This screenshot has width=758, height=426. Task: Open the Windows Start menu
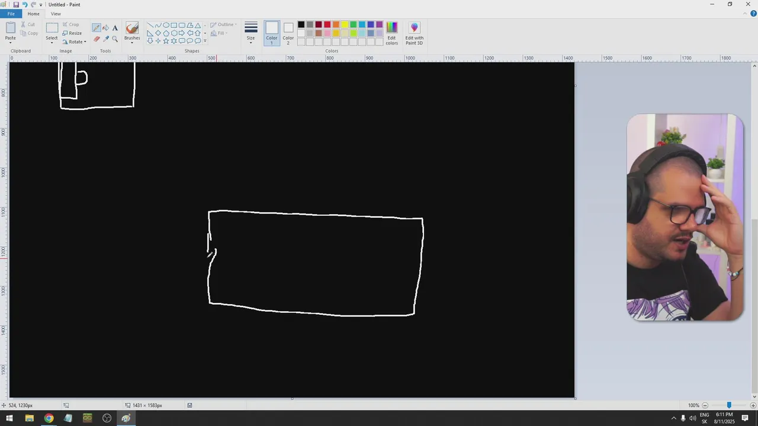pyautogui.click(x=9, y=418)
